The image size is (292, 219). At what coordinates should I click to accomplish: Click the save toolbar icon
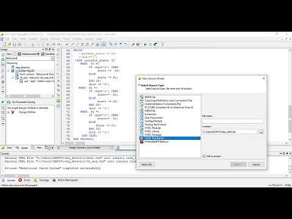[15, 44]
